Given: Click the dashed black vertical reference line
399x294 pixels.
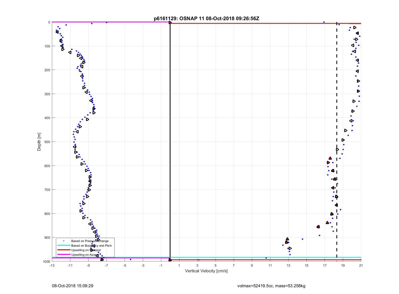Looking at the screenshot, I should click(x=337, y=140).
